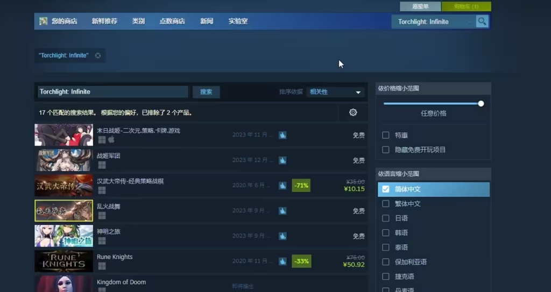
Task: Open search preferences gear icon
Action: [353, 112]
